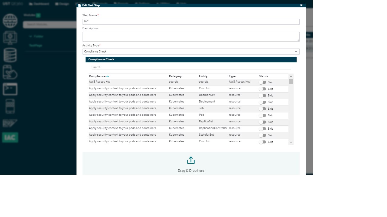Sort table by Category column header

tap(175, 76)
